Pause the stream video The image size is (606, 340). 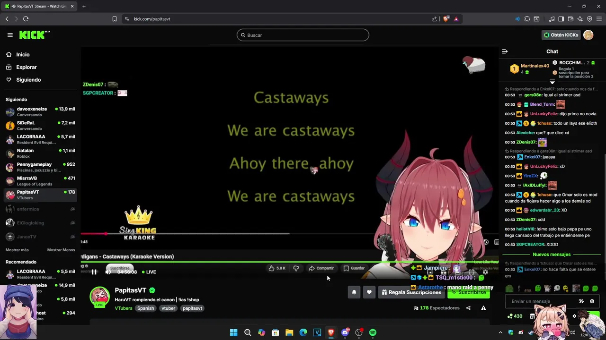[94, 272]
